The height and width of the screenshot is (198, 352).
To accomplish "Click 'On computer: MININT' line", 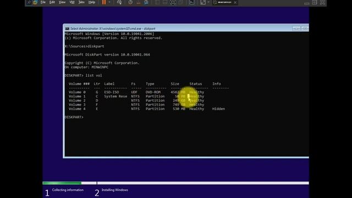I will (86, 67).
